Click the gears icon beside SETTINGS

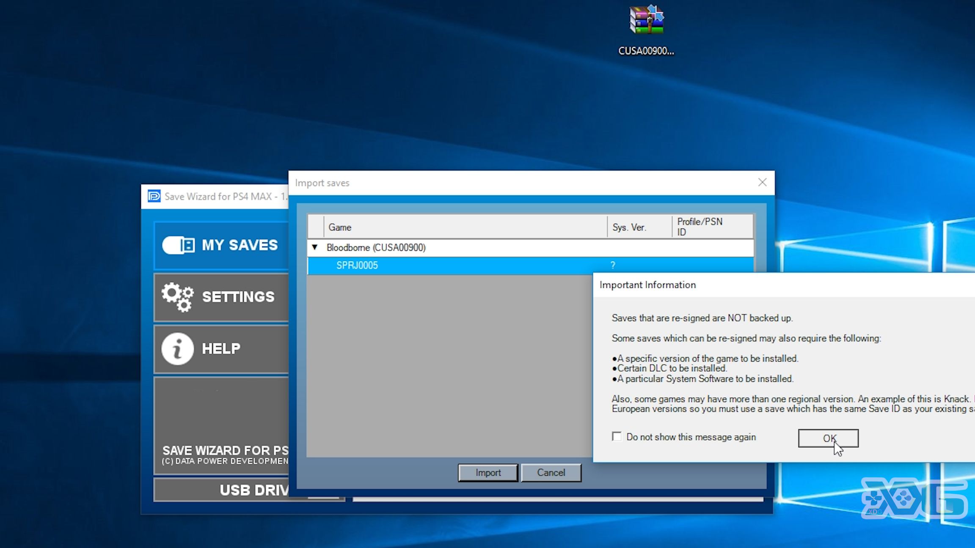point(178,297)
